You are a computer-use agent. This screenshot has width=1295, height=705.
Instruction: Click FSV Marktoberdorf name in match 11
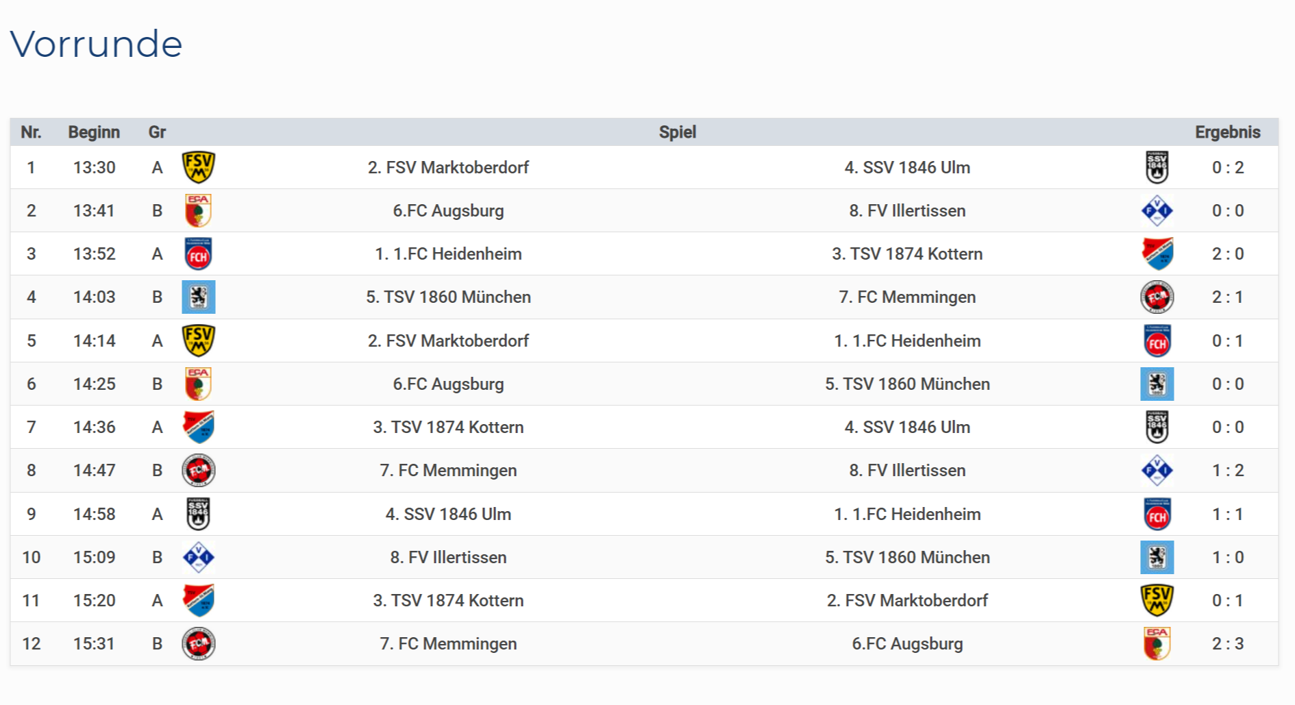point(907,601)
